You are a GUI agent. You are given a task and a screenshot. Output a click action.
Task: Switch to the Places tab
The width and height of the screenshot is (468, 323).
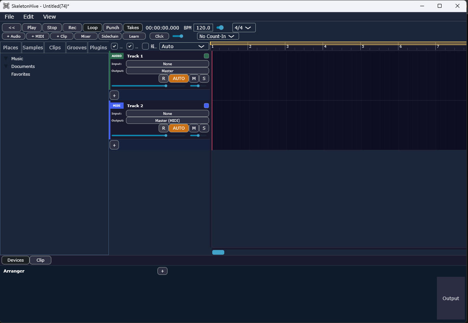11,47
